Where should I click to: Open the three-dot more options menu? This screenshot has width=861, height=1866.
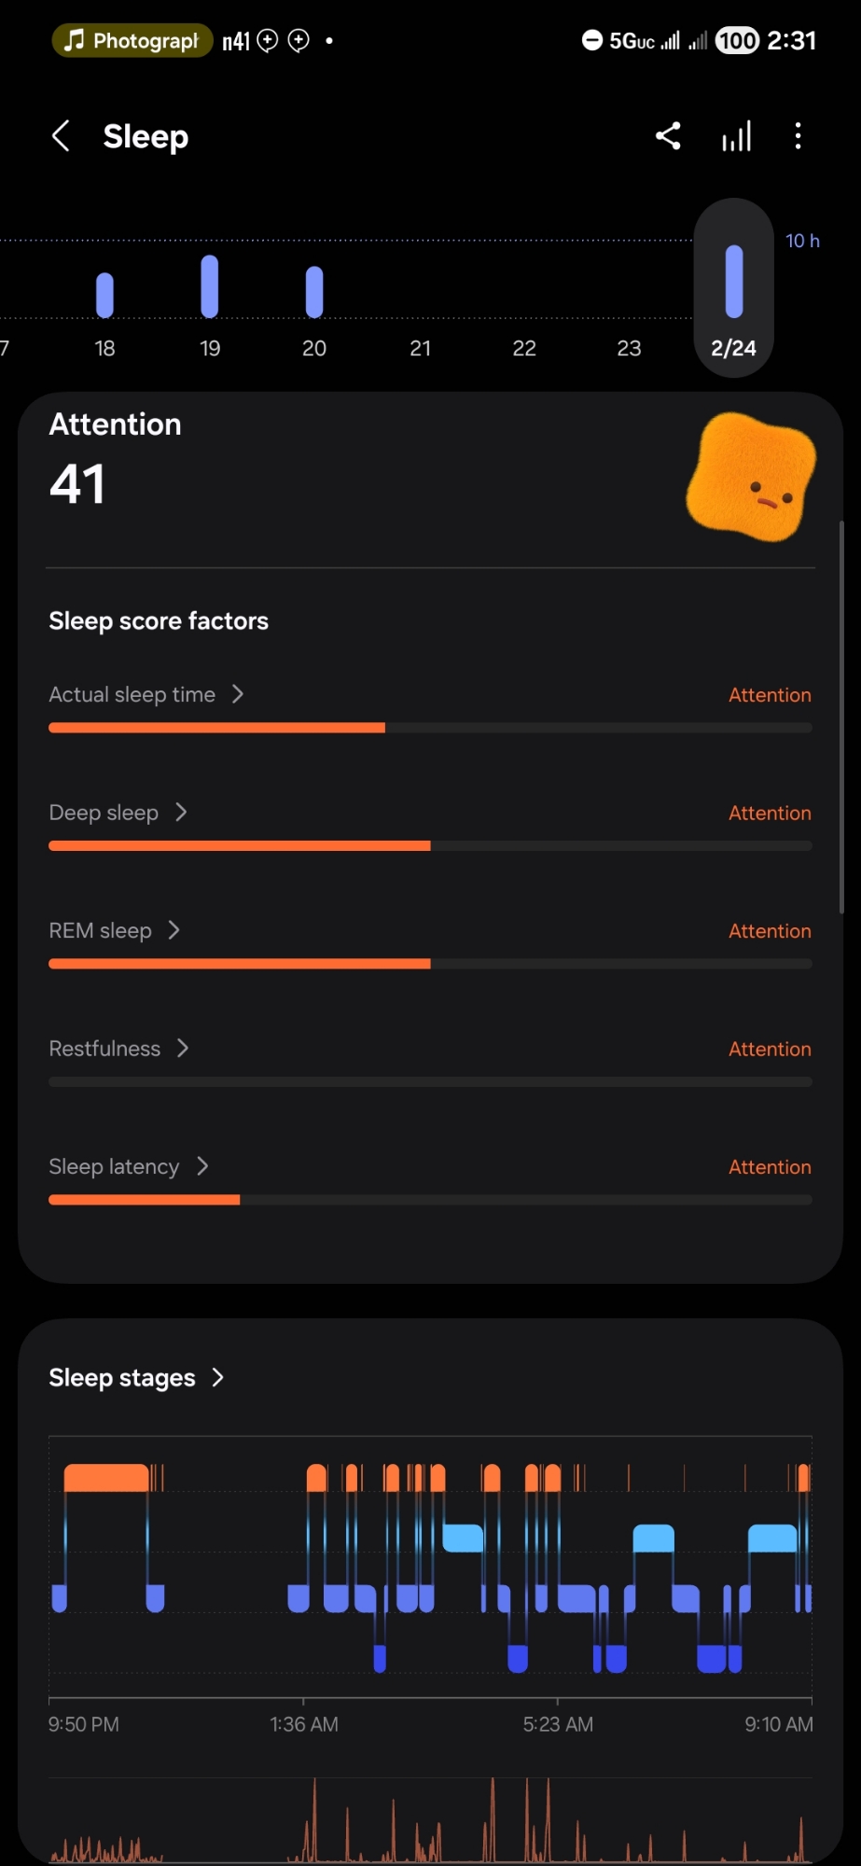tap(798, 136)
